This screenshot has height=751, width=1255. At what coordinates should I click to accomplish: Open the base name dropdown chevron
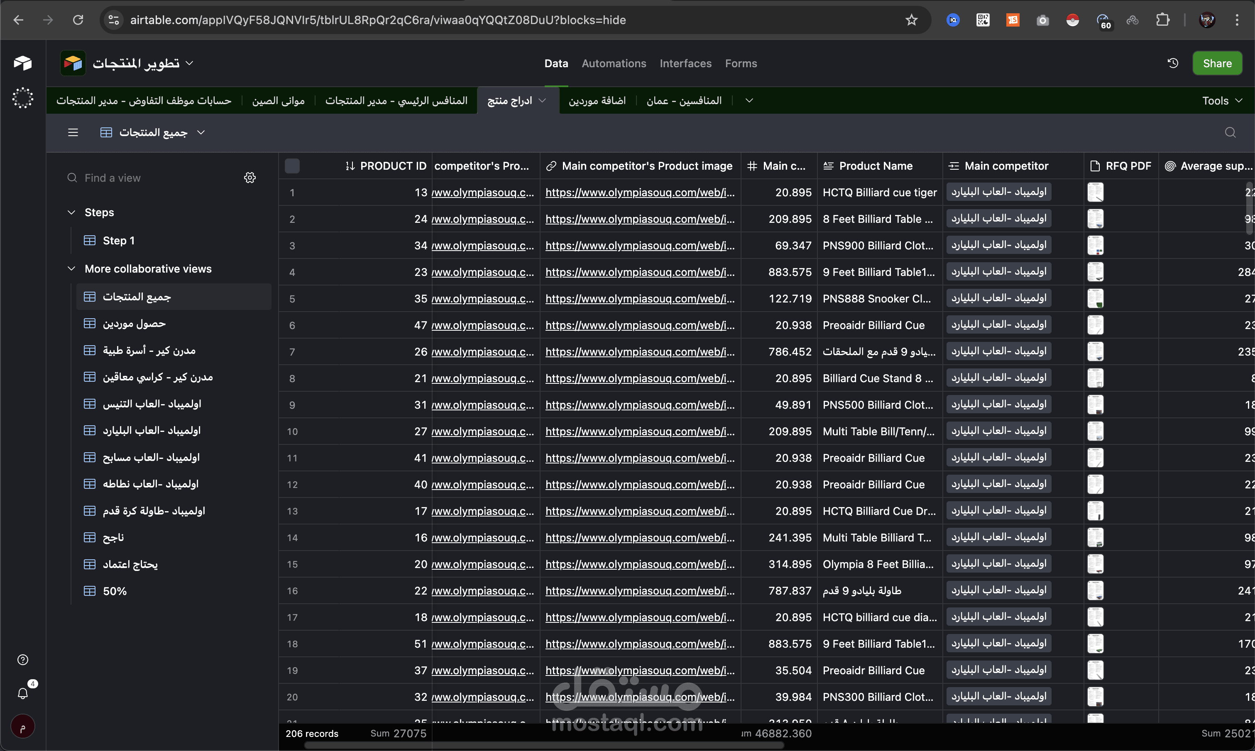click(189, 63)
